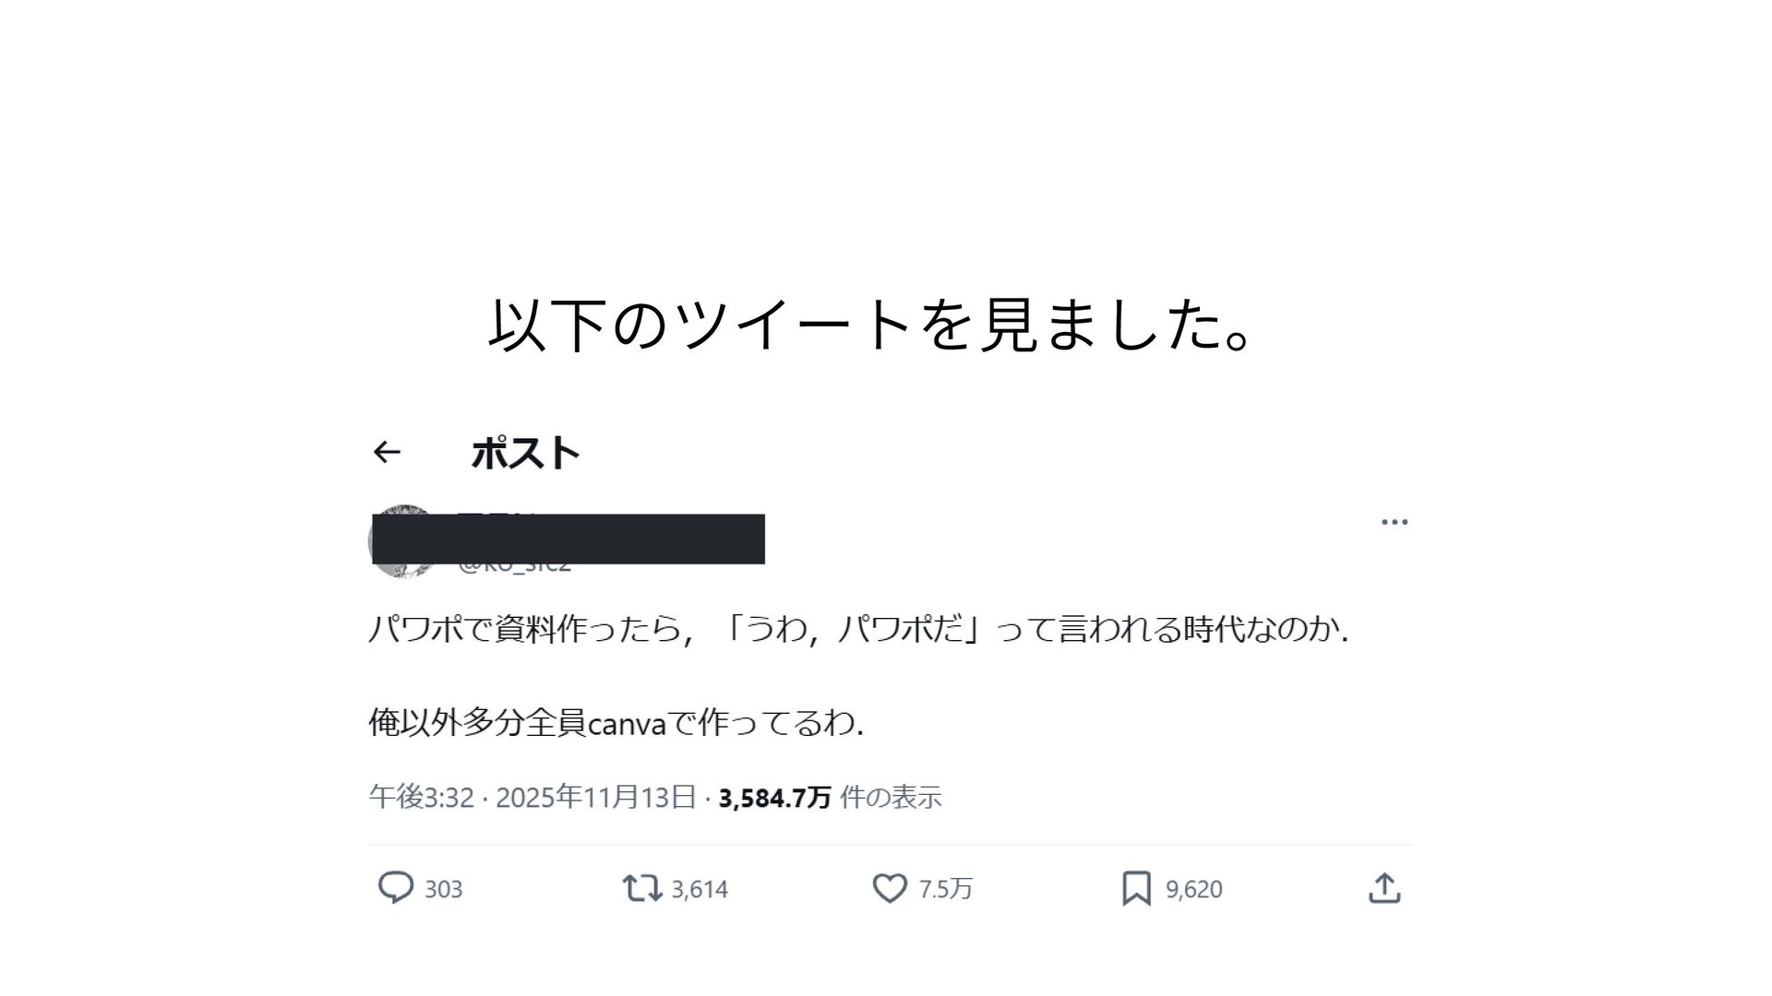Click the repost arrows icon
The image size is (1772, 996).
641,888
